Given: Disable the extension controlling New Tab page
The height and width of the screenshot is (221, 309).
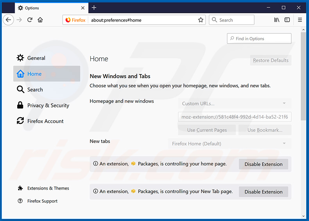Looking at the screenshot, I should point(264,192).
